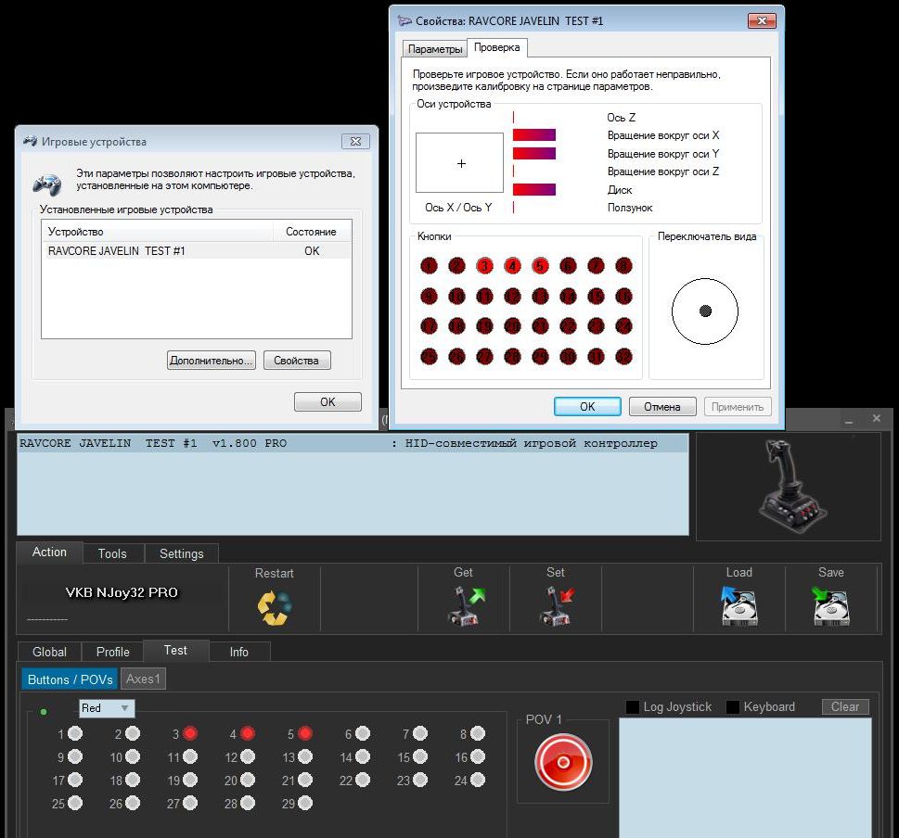Click button 32 circle in Свойства dialog

pyautogui.click(x=623, y=356)
